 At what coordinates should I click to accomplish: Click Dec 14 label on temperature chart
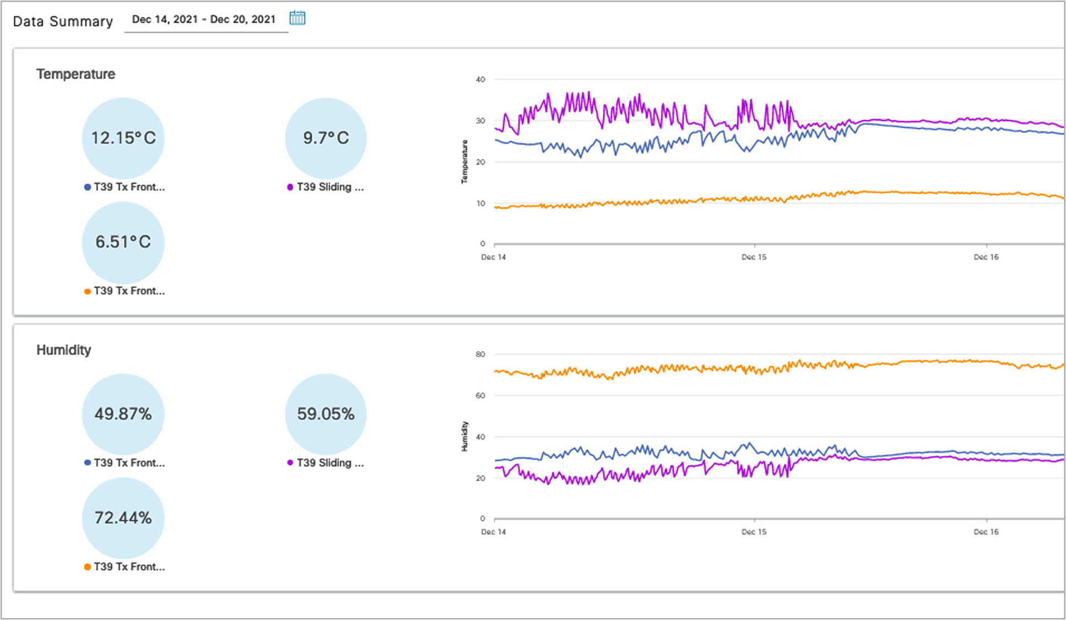pyautogui.click(x=494, y=257)
